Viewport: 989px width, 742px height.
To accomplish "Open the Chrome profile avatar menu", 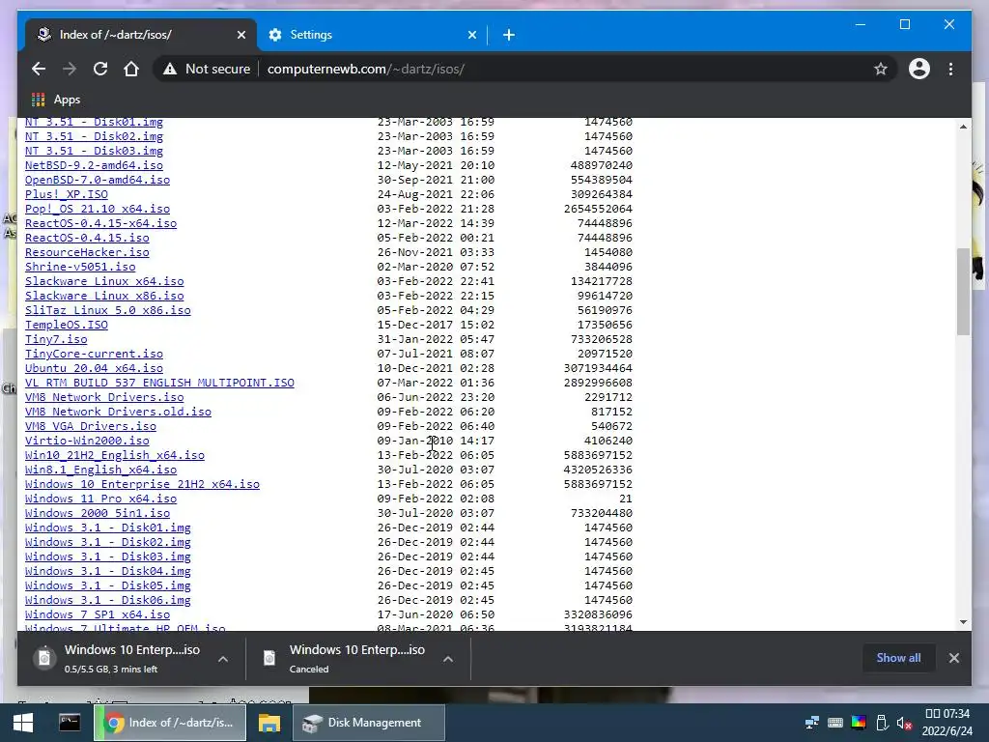I will point(919,69).
